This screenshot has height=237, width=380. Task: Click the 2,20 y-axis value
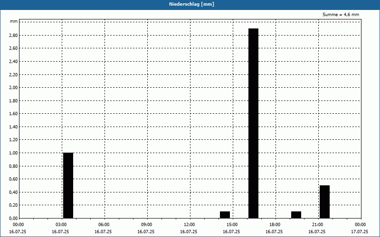[13, 74]
